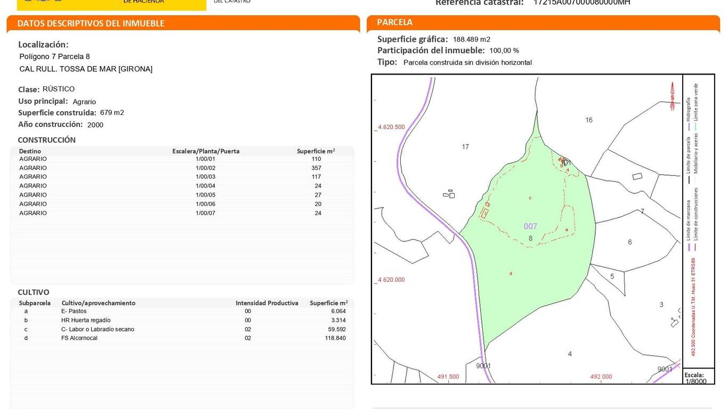
Task: Click parcel number 16 on the map
Action: tap(588, 120)
